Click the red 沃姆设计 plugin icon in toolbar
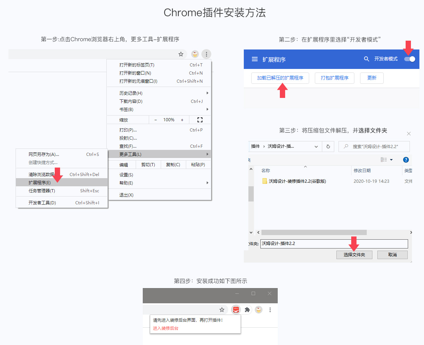 [236, 310]
